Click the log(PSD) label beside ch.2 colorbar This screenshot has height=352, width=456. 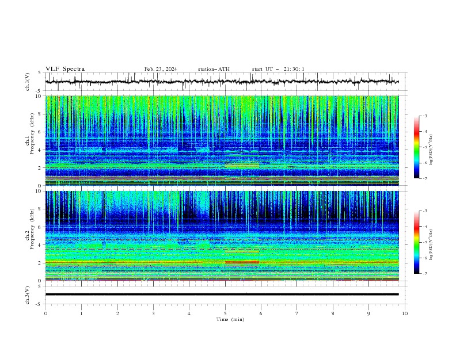point(431,245)
